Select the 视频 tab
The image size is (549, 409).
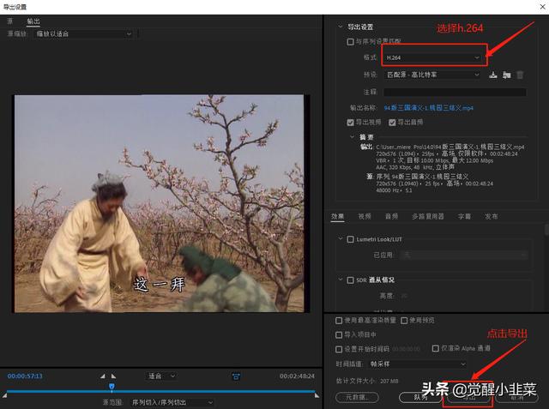(x=365, y=217)
